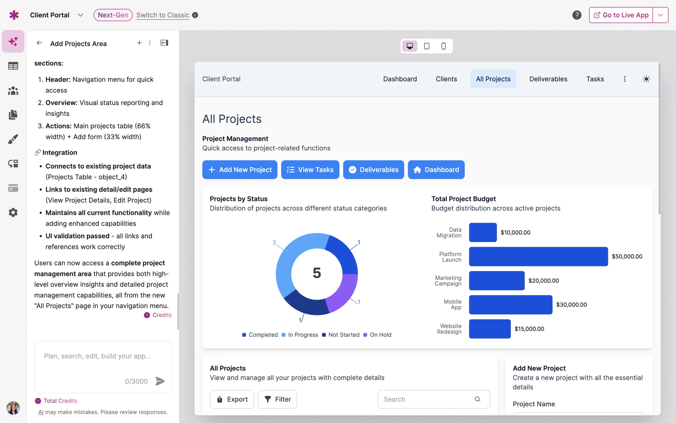Image resolution: width=676 pixels, height=423 pixels.
Task: Switch to the Deliverables navigation tab
Action: [x=548, y=79]
